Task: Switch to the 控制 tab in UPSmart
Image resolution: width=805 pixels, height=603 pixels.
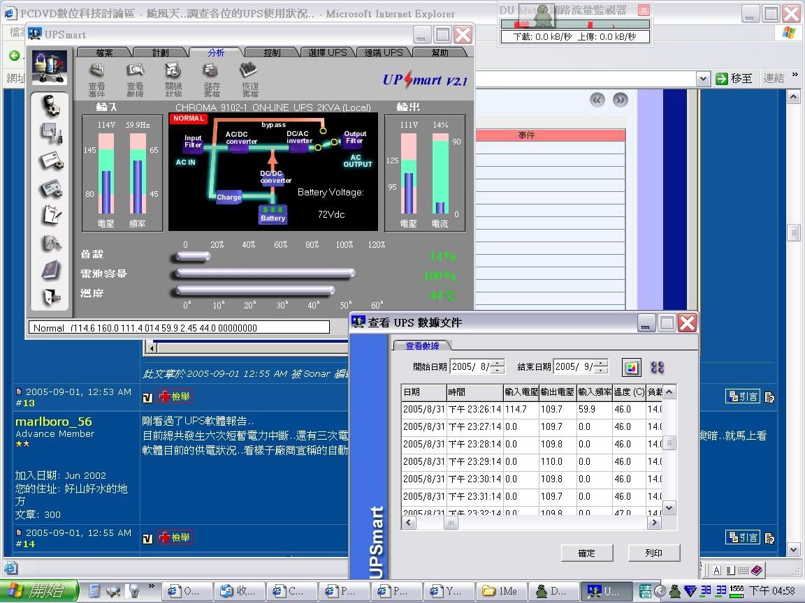Action: click(272, 52)
